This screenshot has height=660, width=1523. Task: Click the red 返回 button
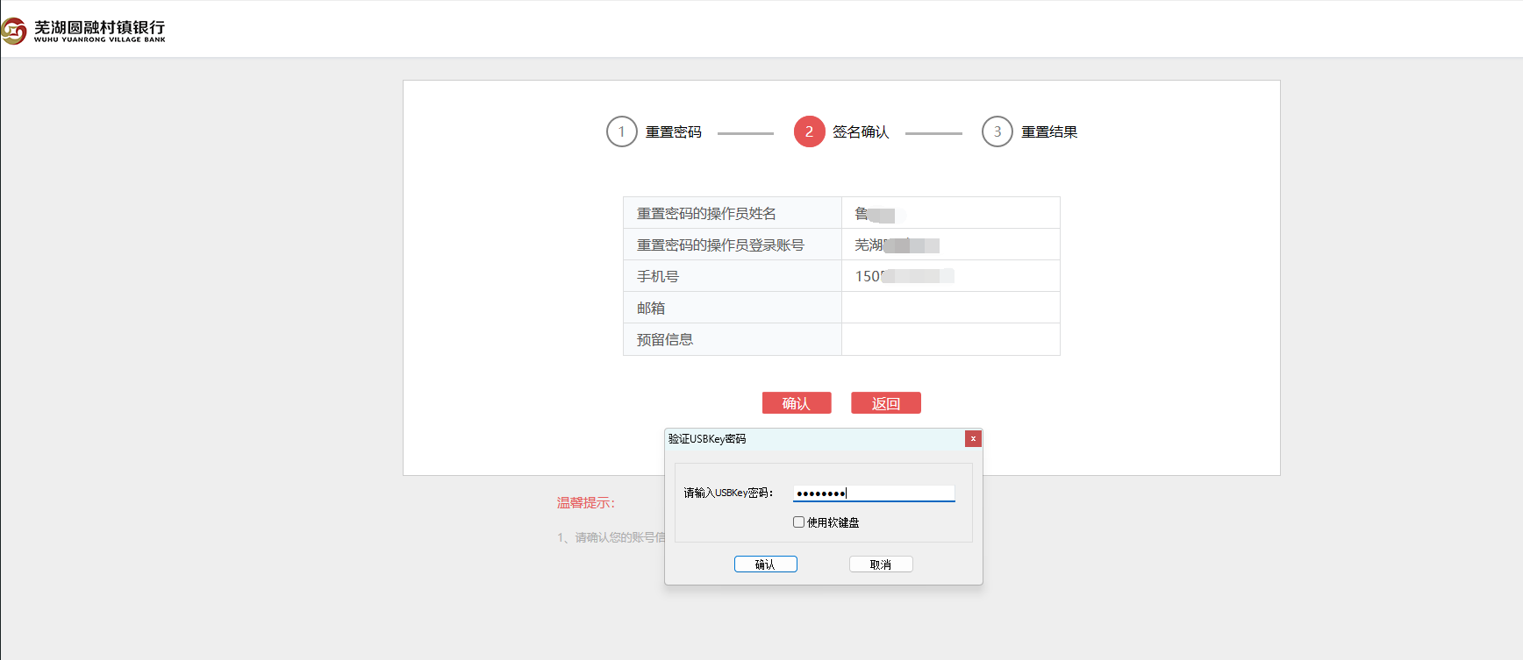(x=886, y=403)
